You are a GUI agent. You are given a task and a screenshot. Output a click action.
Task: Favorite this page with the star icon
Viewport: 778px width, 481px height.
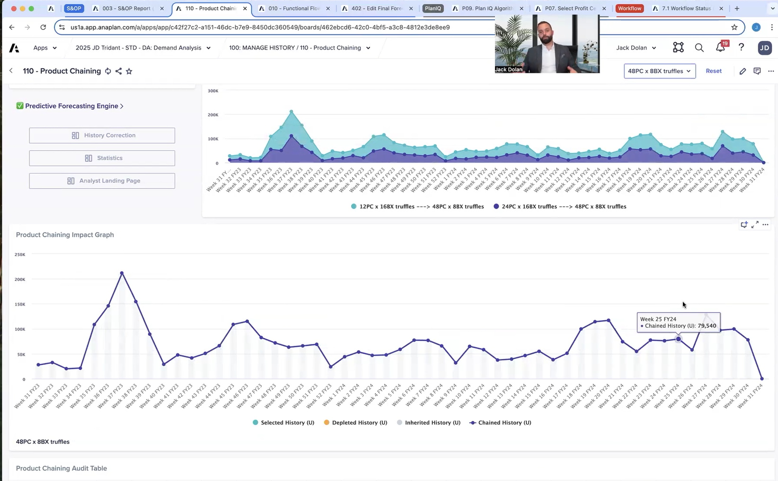[129, 71]
